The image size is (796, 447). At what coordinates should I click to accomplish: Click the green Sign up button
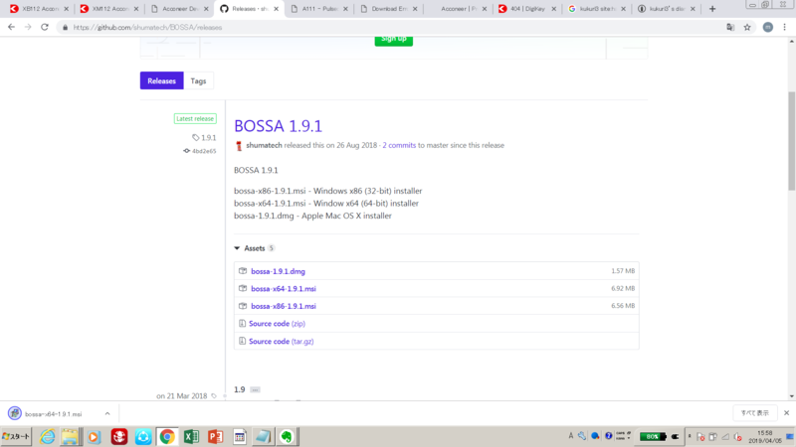[x=393, y=39]
